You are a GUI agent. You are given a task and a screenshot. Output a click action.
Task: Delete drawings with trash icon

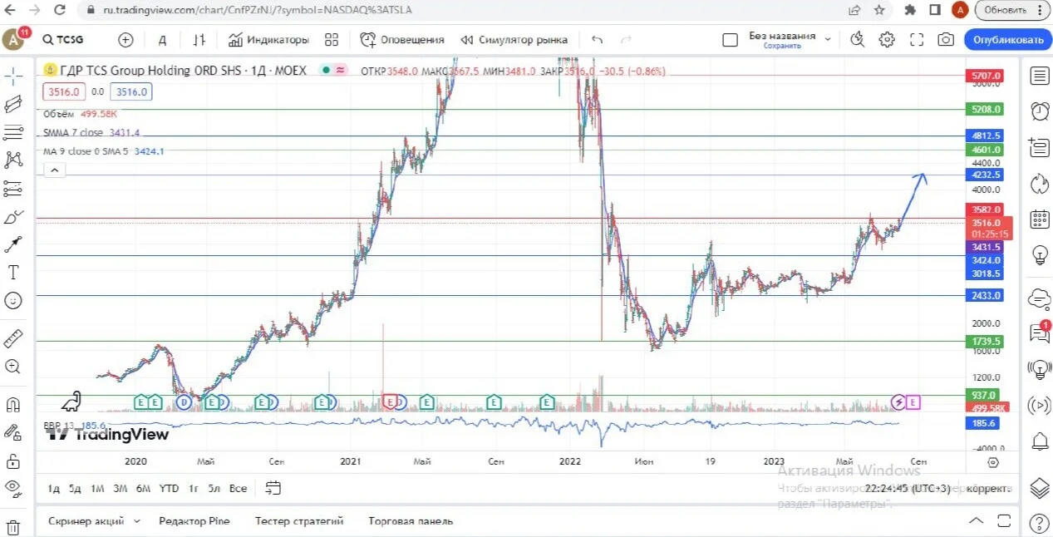point(13,526)
